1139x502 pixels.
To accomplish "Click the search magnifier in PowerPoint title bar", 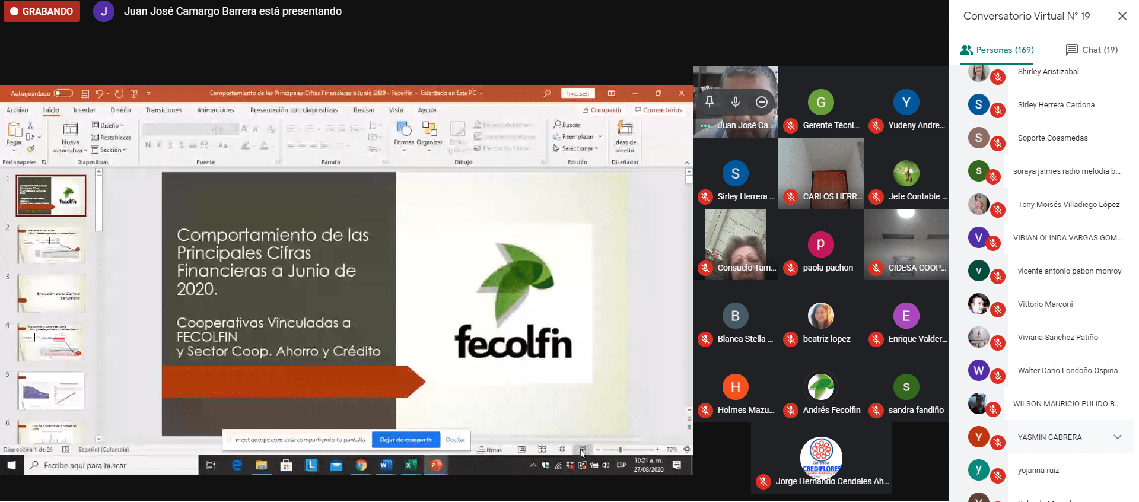I will (x=547, y=93).
